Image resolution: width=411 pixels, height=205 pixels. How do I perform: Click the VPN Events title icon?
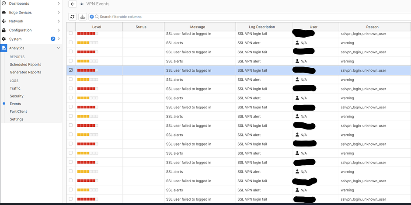click(x=81, y=4)
